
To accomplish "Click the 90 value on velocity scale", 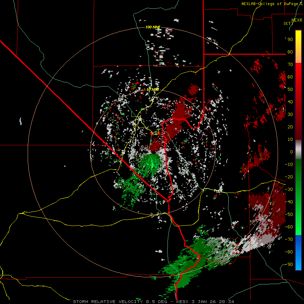I will tap(290, 40).
